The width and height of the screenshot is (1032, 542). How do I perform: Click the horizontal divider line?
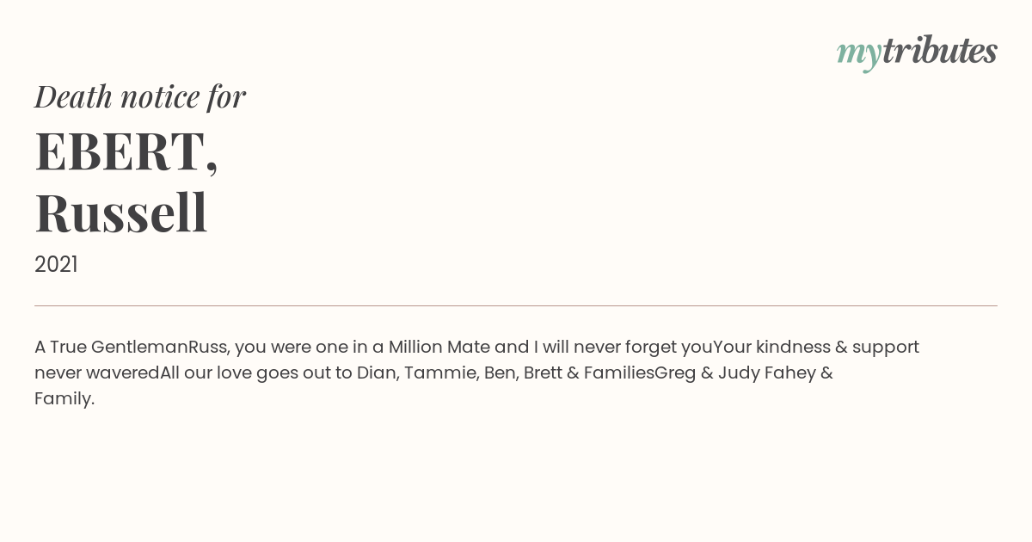(516, 305)
